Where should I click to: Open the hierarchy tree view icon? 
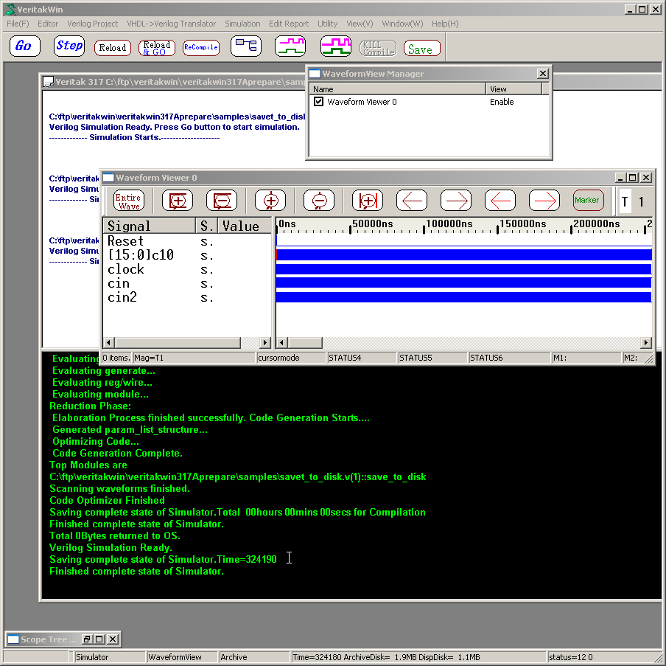tap(246, 46)
